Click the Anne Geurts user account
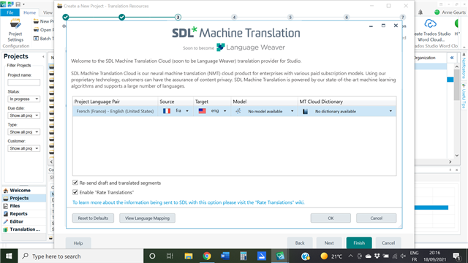The width and height of the screenshot is (468, 263). point(450,12)
